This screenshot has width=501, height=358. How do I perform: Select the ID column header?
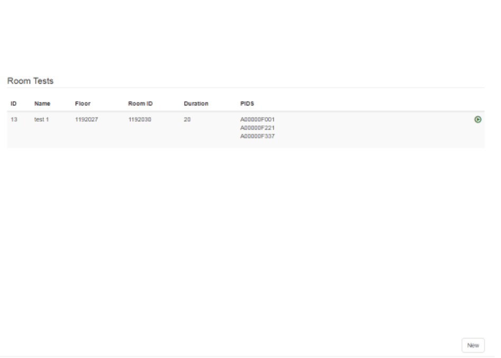tap(13, 104)
